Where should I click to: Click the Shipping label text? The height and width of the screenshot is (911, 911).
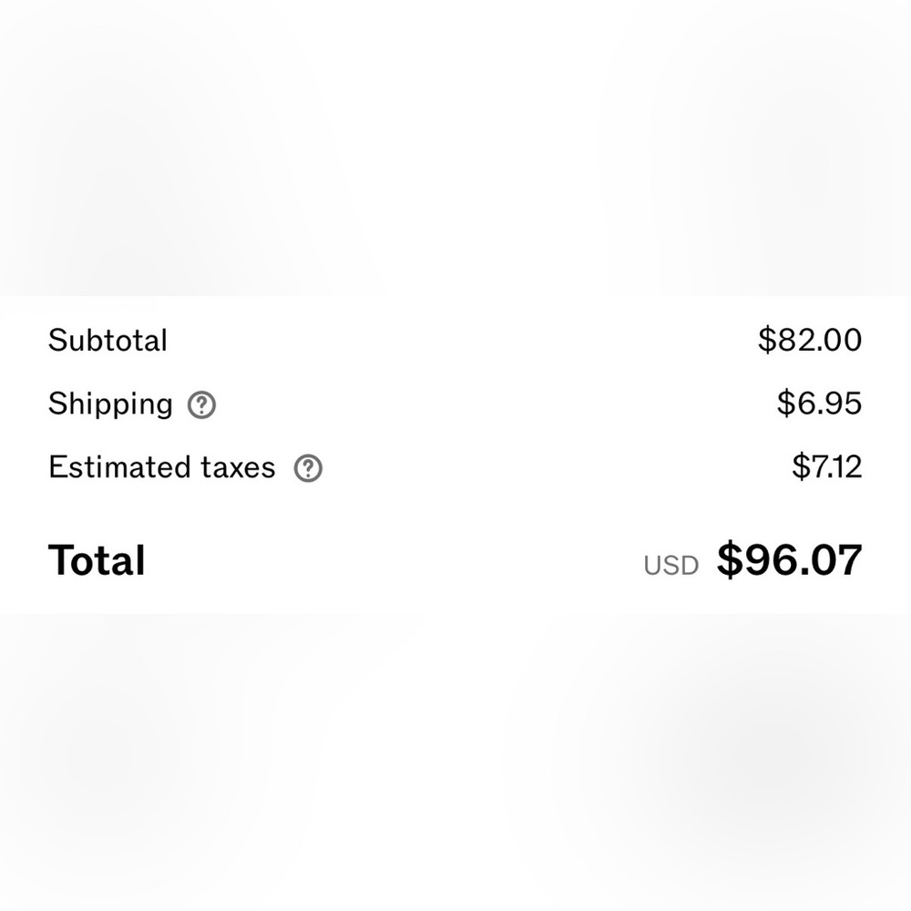coord(110,404)
